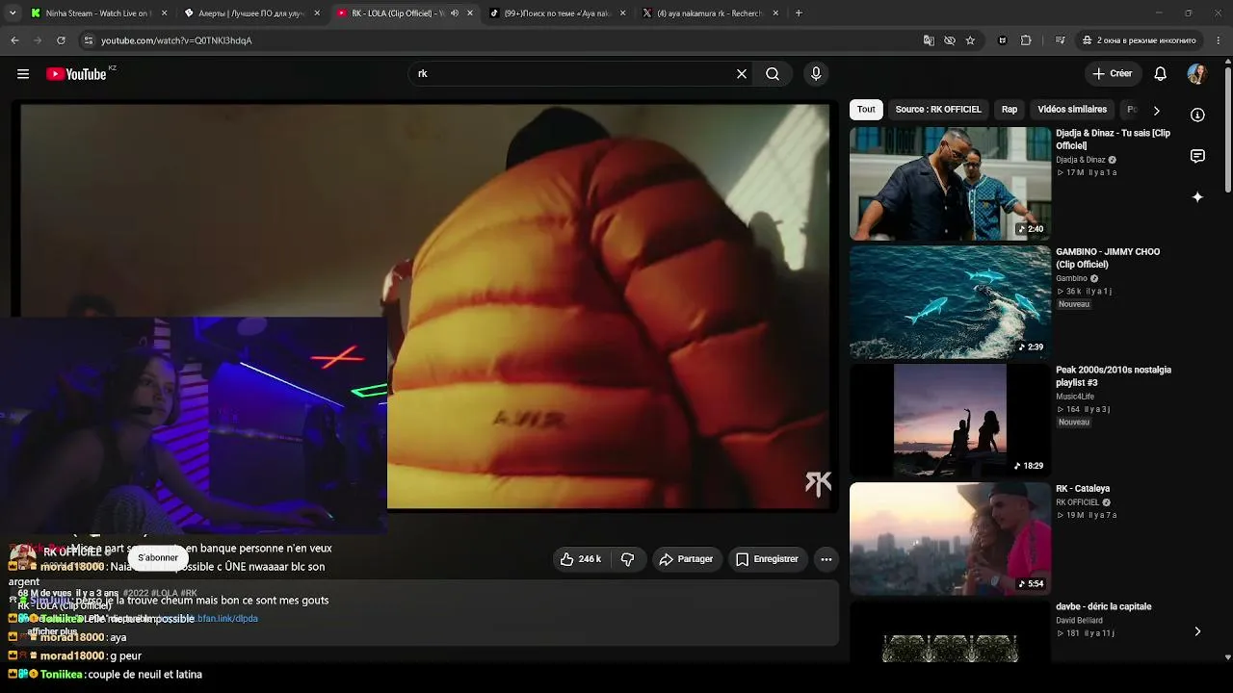Viewport: 1233px width, 693px height.
Task: Expand description with afficher plus
Action: (51, 632)
